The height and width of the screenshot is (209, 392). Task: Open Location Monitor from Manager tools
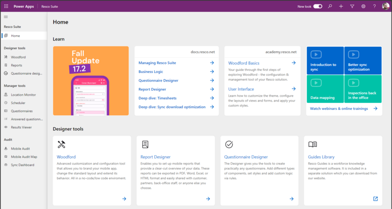23,95
